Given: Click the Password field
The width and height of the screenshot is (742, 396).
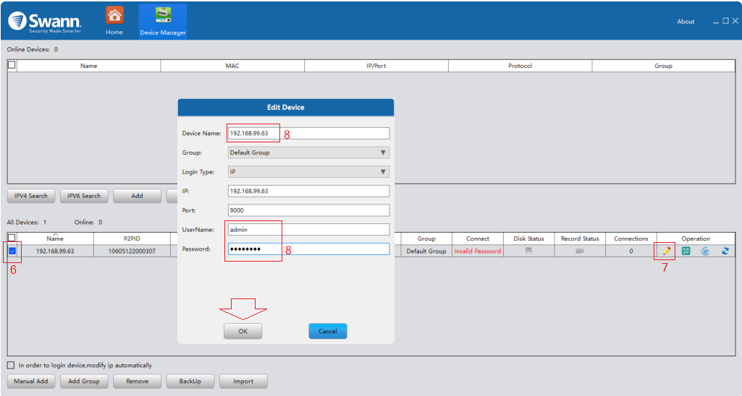Looking at the screenshot, I should tap(308, 249).
